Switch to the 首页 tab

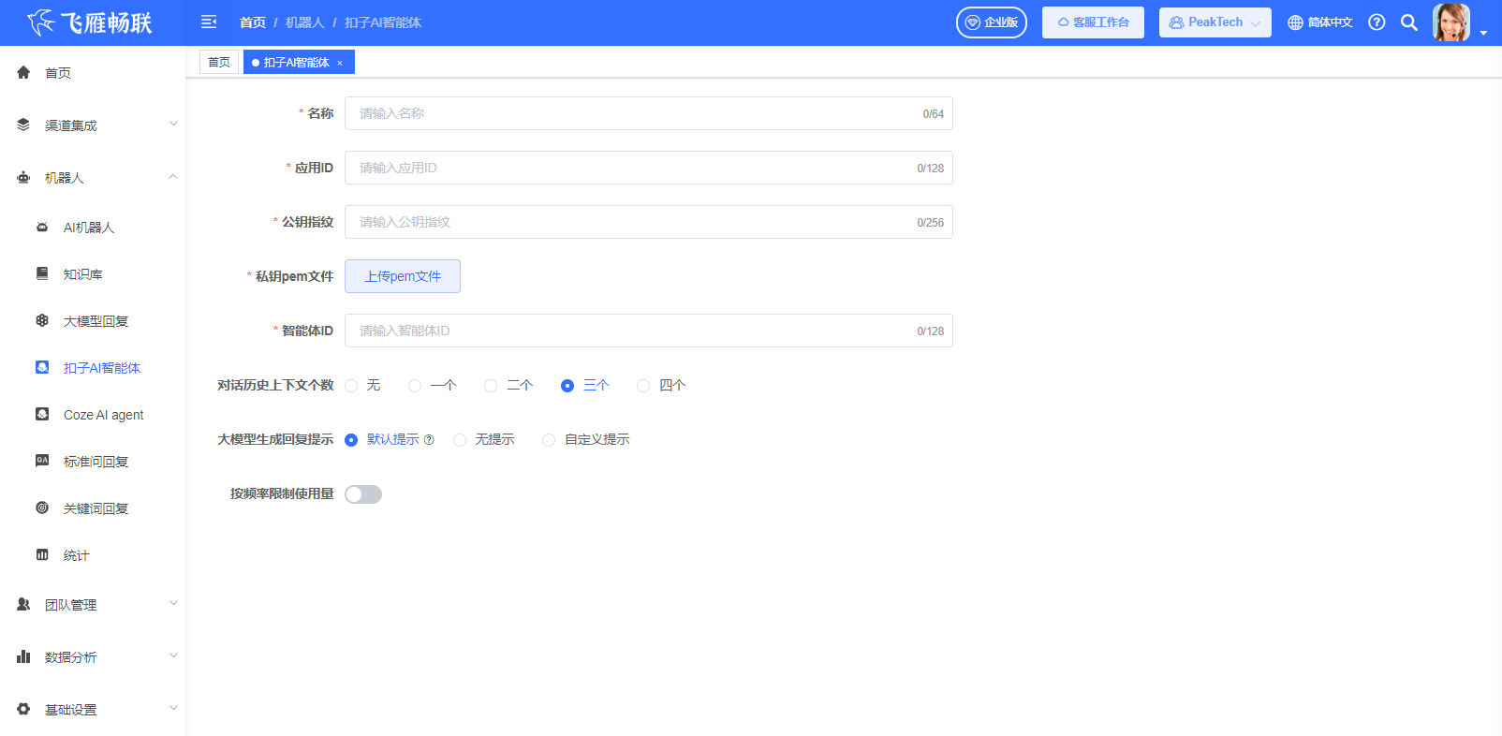[x=219, y=63]
